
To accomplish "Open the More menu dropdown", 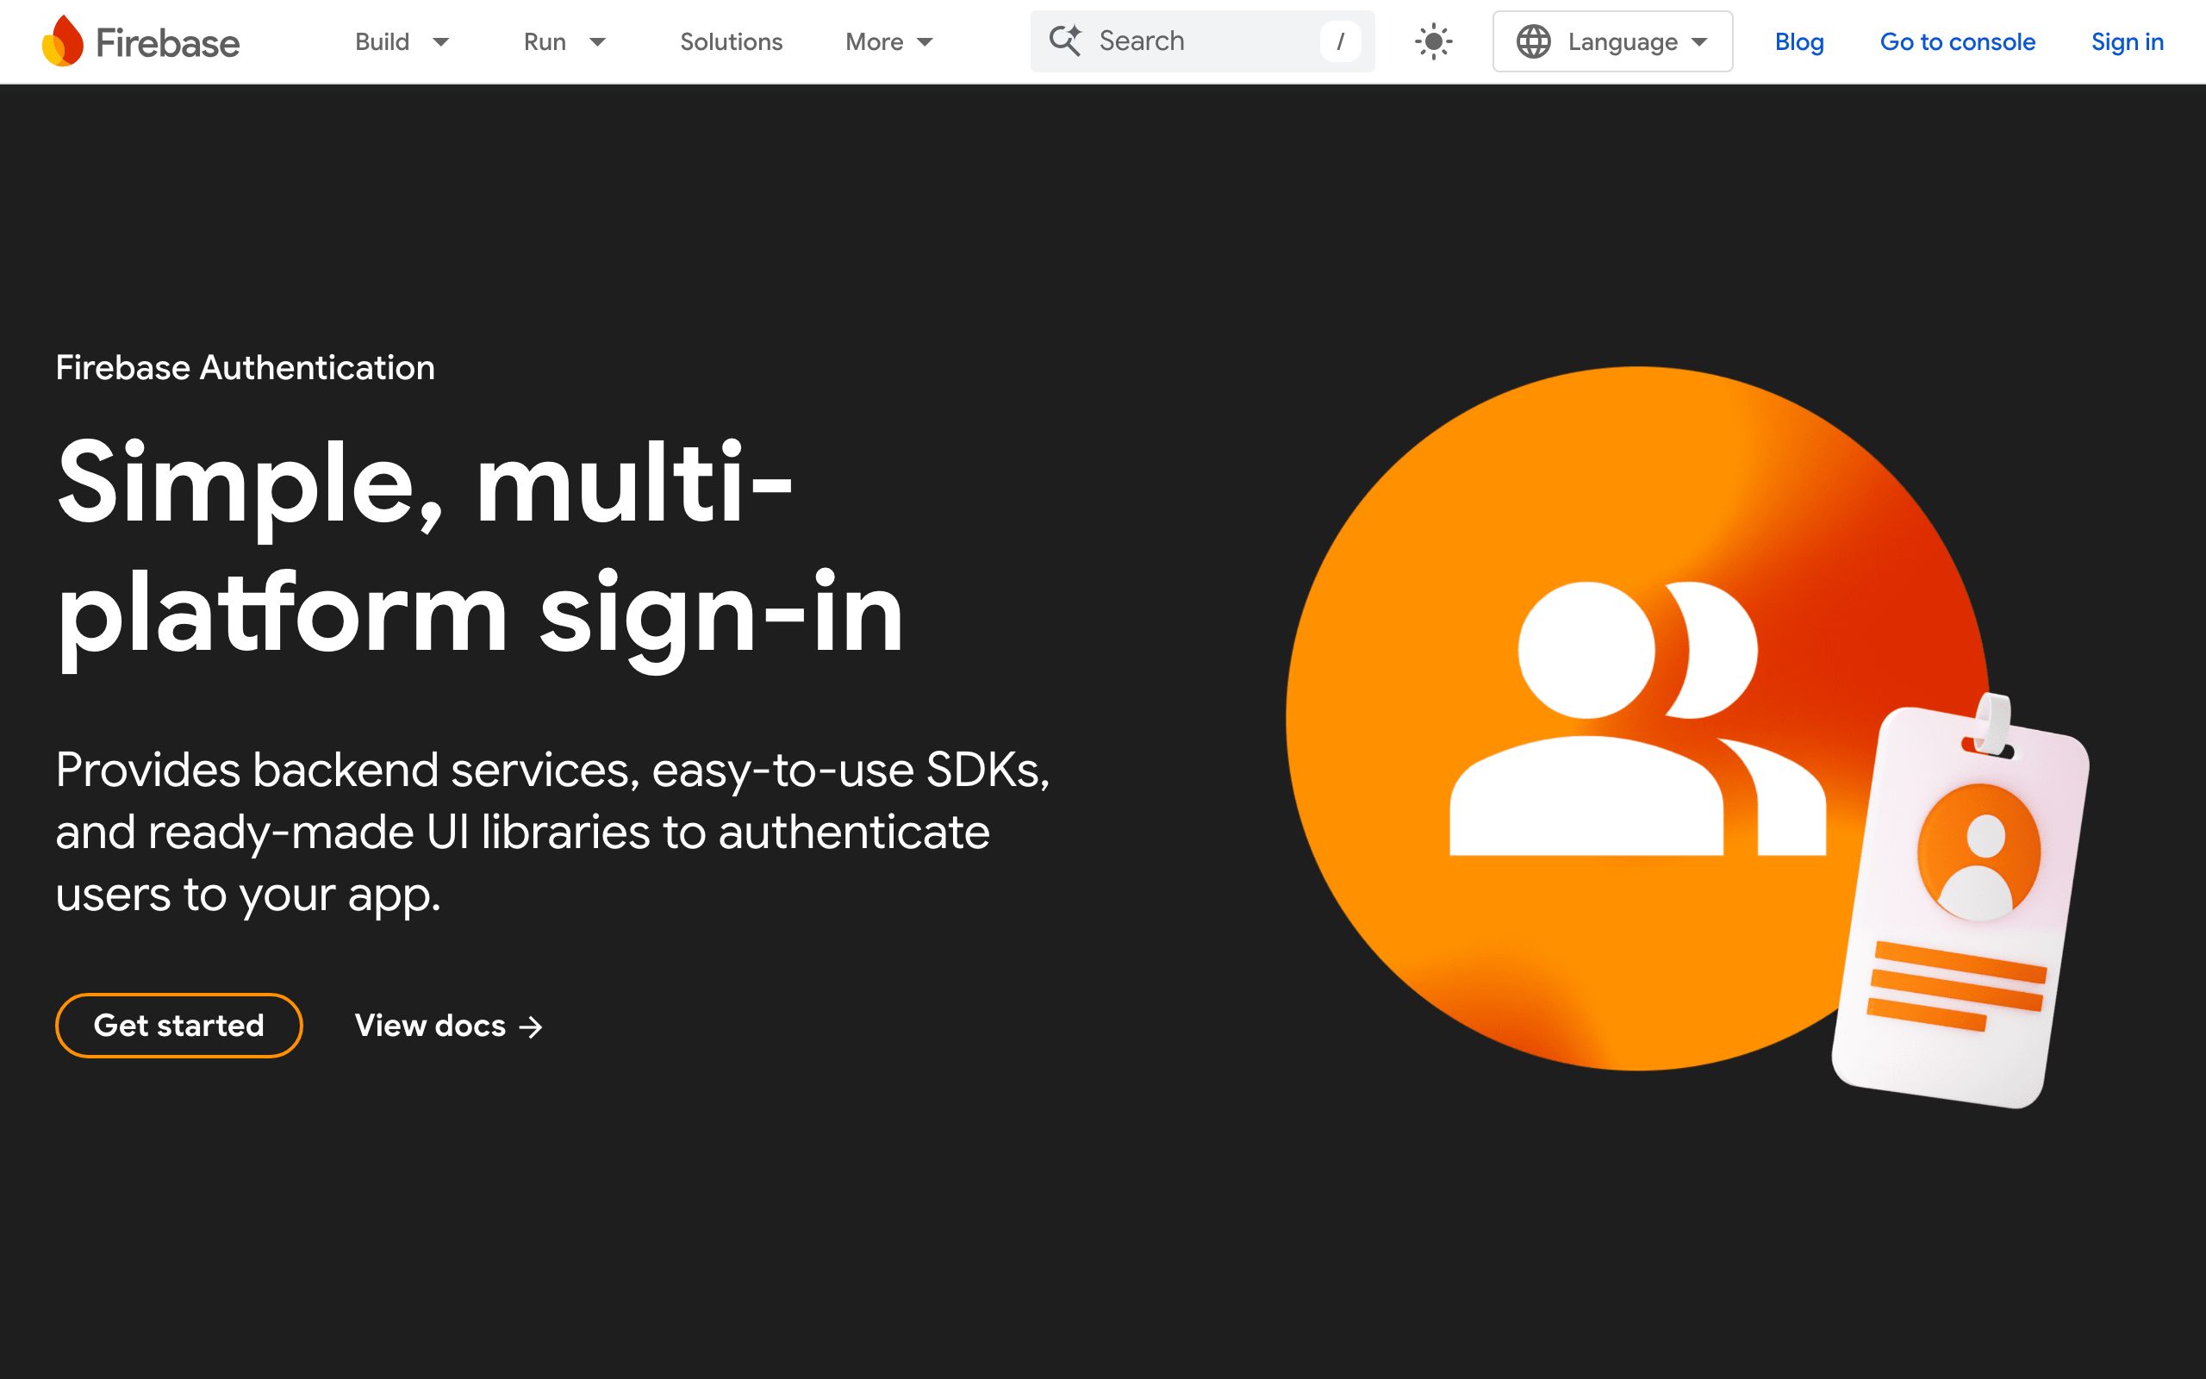I will point(888,41).
